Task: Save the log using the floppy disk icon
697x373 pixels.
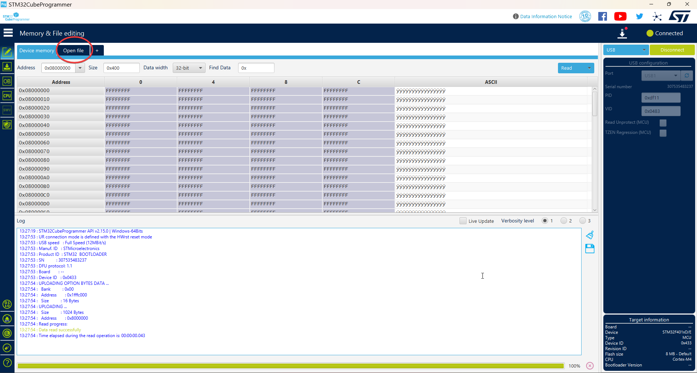Action: click(590, 249)
